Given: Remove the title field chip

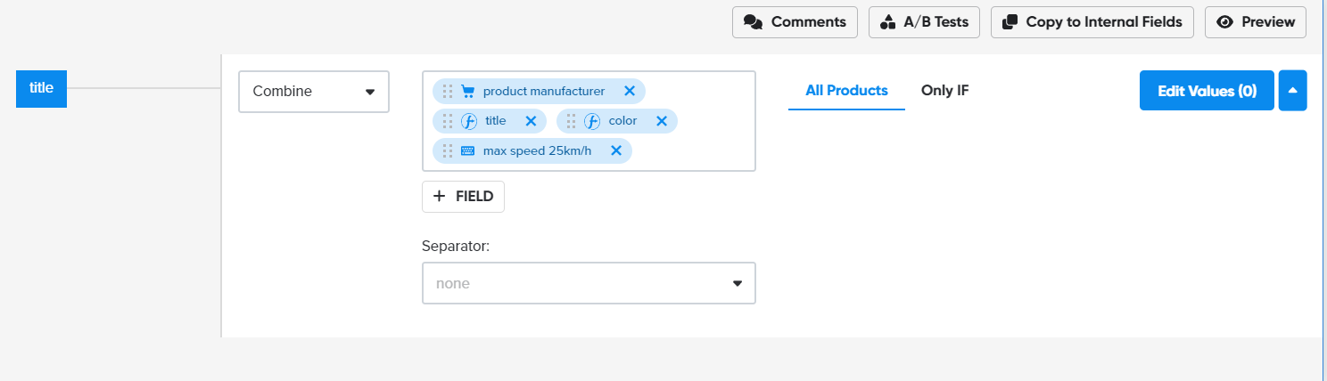Looking at the screenshot, I should coord(531,121).
